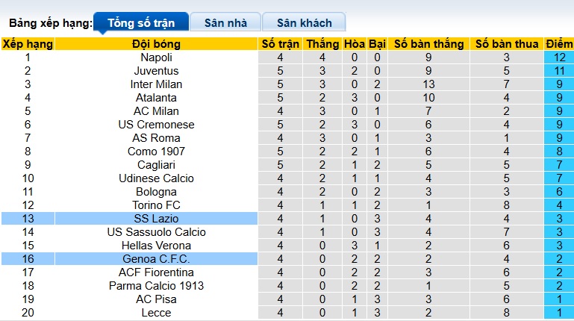Open the Sân nhà tab

[x=227, y=22]
